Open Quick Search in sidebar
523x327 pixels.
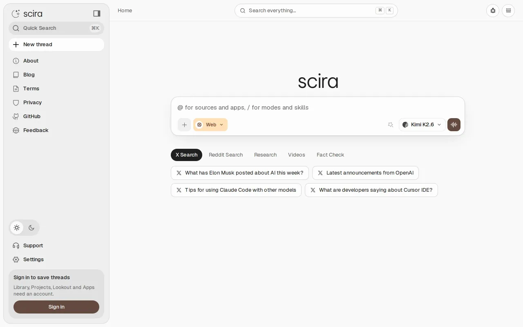pyautogui.click(x=56, y=28)
